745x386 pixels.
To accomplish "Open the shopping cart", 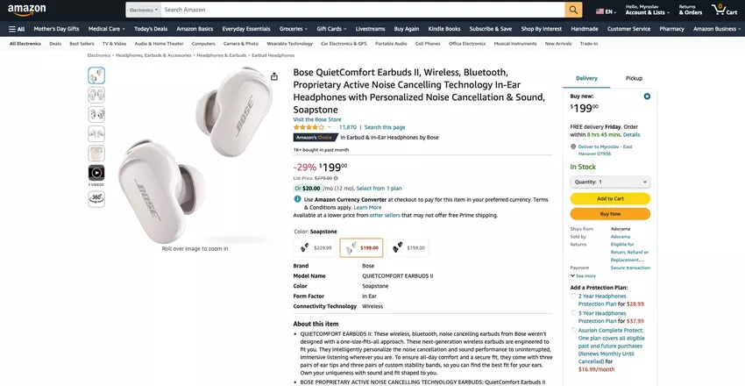I will point(724,10).
